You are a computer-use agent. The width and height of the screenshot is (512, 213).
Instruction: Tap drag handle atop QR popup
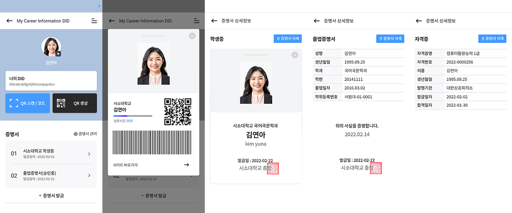click(x=154, y=36)
